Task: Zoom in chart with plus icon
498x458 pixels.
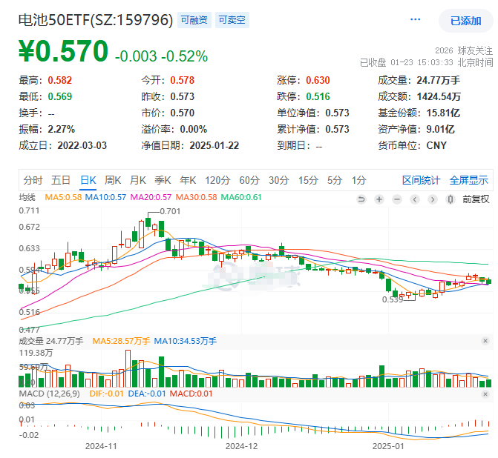Action: pyautogui.click(x=379, y=199)
